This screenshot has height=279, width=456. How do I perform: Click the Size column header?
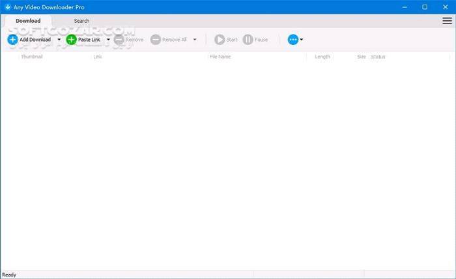pos(362,57)
